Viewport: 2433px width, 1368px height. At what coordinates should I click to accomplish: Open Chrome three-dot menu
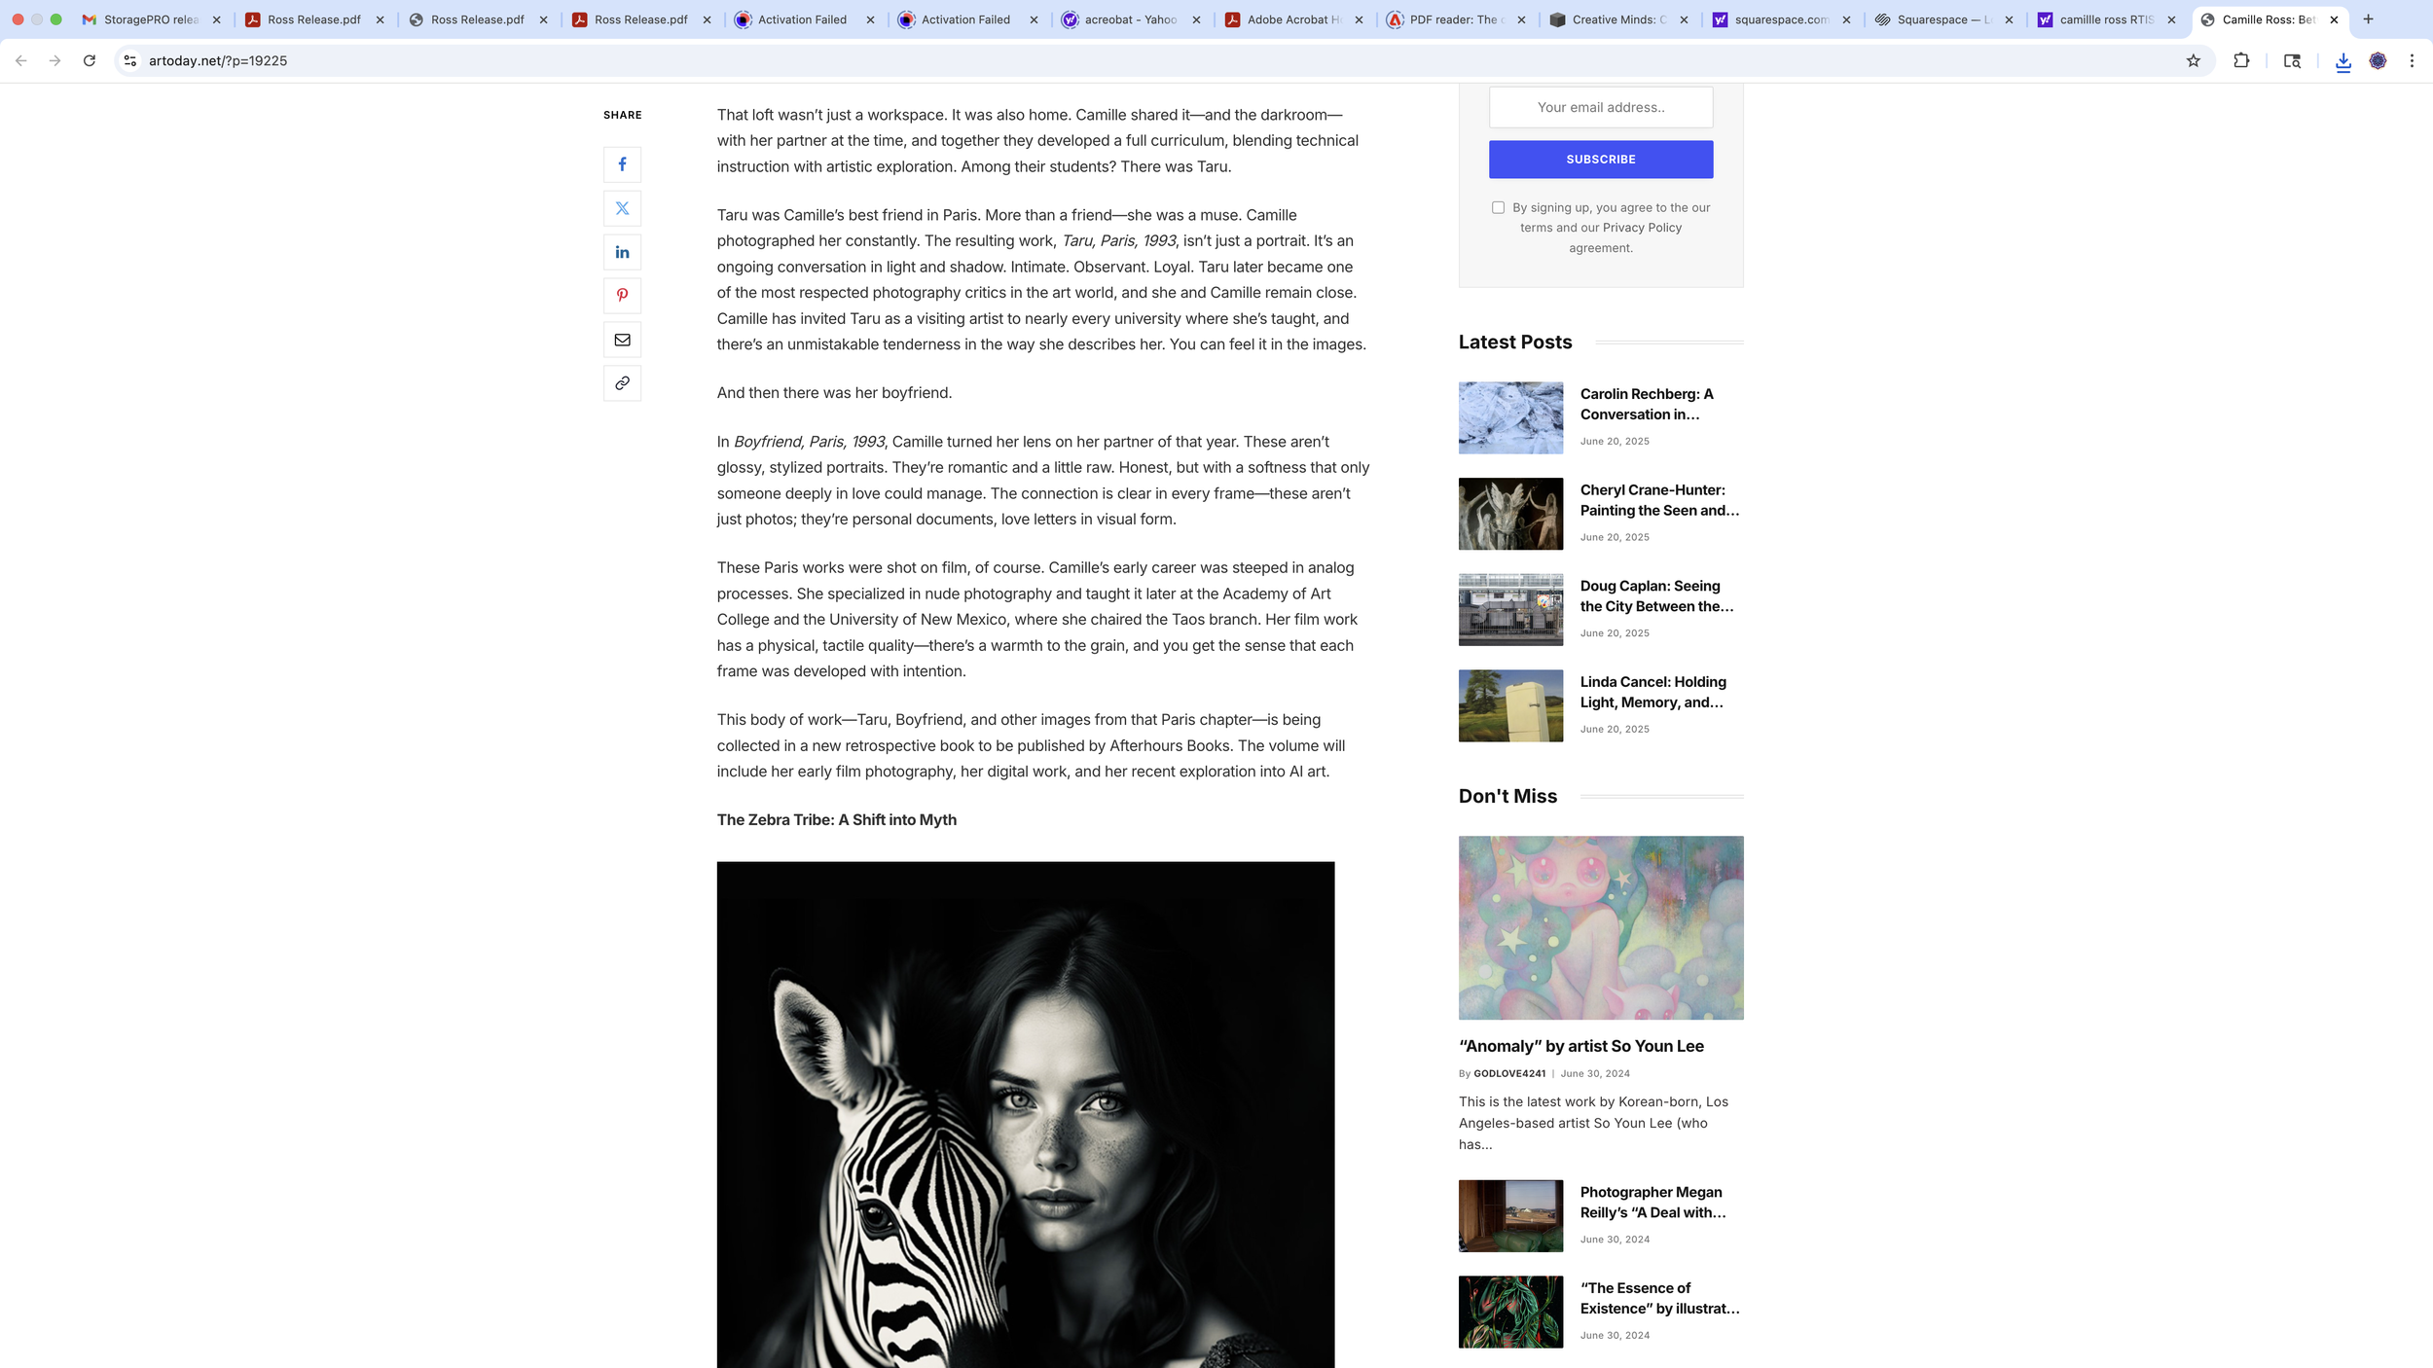tap(2412, 60)
